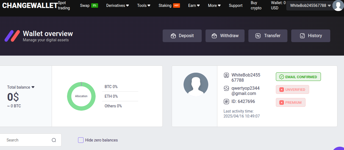Click the red X icon in UNVERIFIED
This screenshot has height=150, width=344.
coord(282,90)
